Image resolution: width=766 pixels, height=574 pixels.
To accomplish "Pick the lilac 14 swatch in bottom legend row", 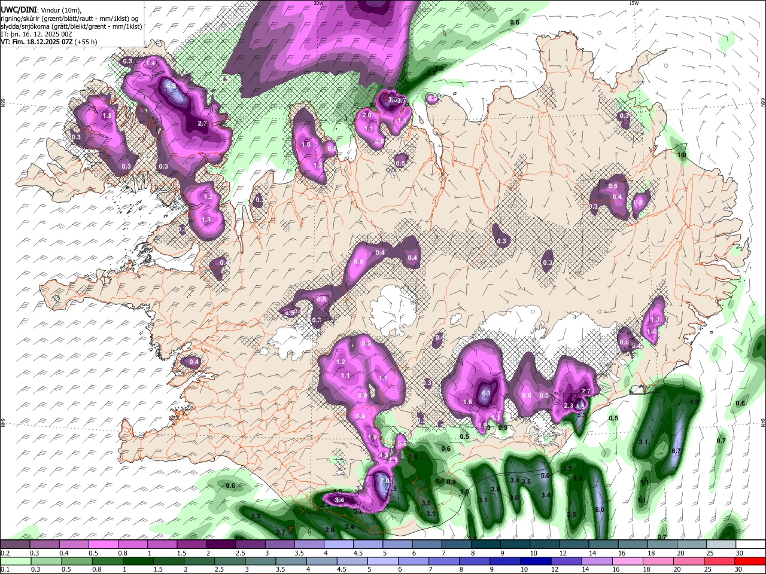I will pos(596,561).
